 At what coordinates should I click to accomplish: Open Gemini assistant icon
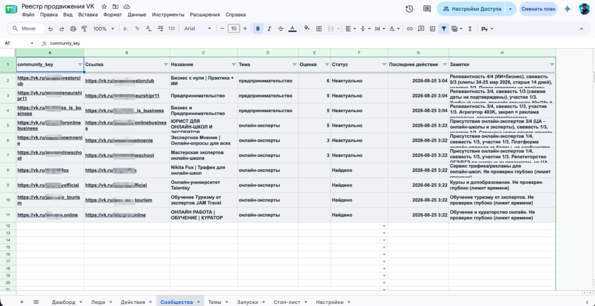click(x=567, y=9)
